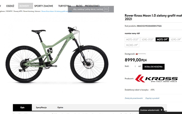Screen dimensions: 182x114
Task: Add bike with DODAJ DO KOSZYKA
Action: [153, 67]
